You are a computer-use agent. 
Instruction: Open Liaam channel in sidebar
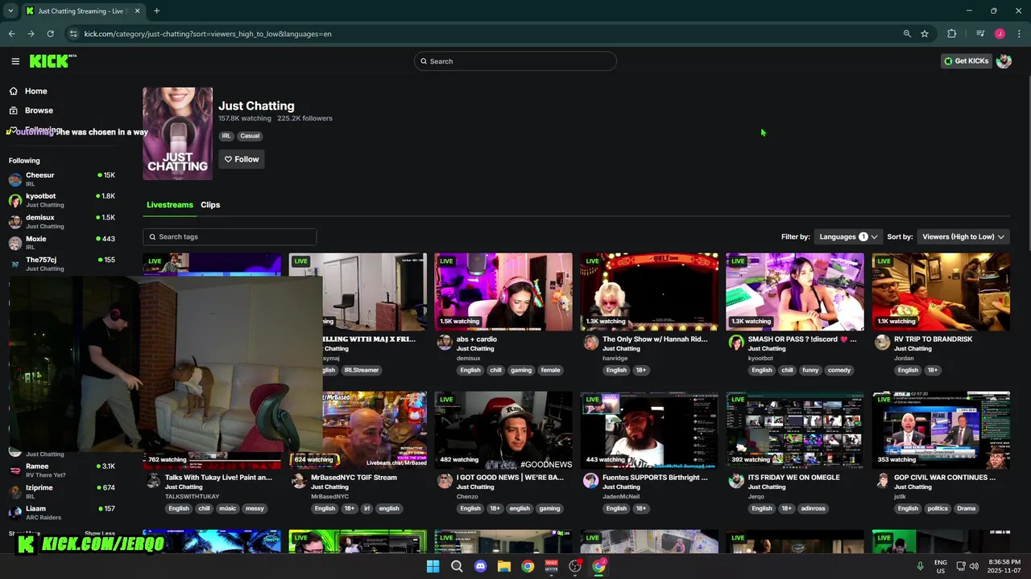62,512
